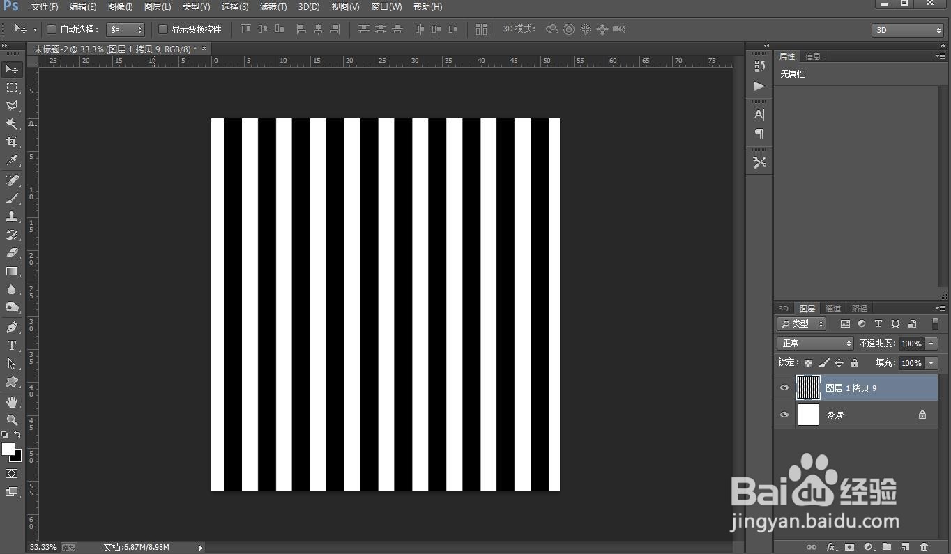
Task: Enable the 显示变换控件 checkbox
Action: 163,29
